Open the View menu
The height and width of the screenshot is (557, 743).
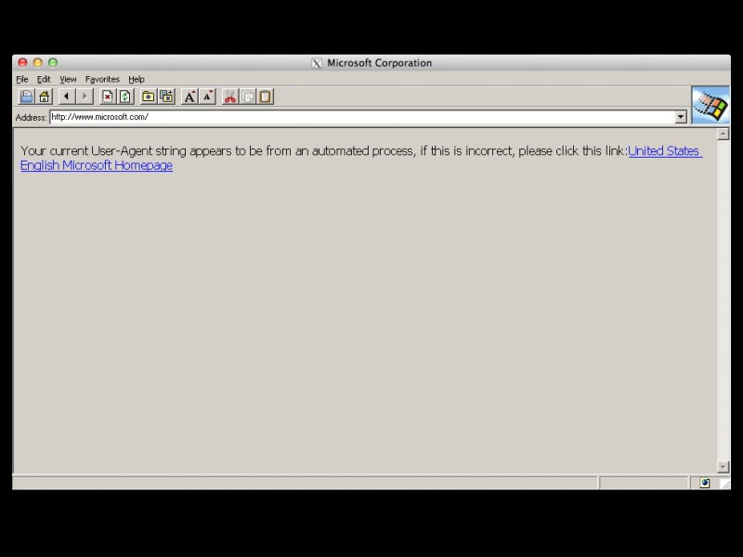point(68,80)
